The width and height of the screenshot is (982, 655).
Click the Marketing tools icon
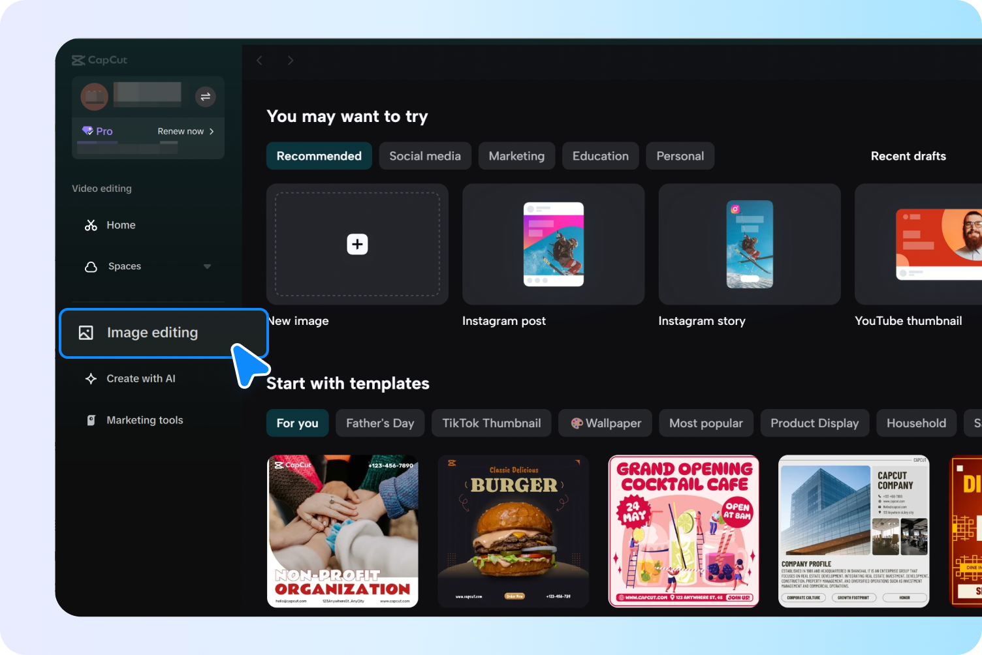(x=91, y=420)
